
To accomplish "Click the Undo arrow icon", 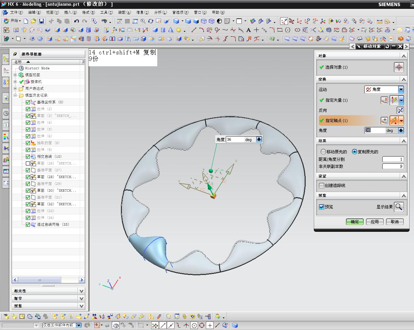I will [x=76, y=21].
